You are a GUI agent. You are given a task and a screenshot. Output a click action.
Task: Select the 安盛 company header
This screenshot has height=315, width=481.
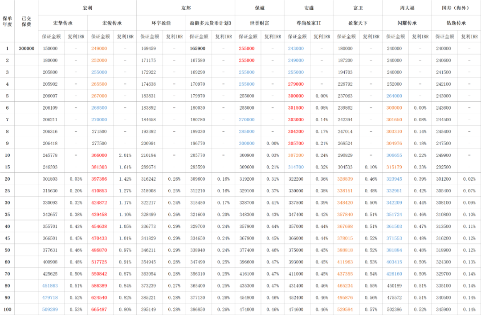click(x=309, y=8)
